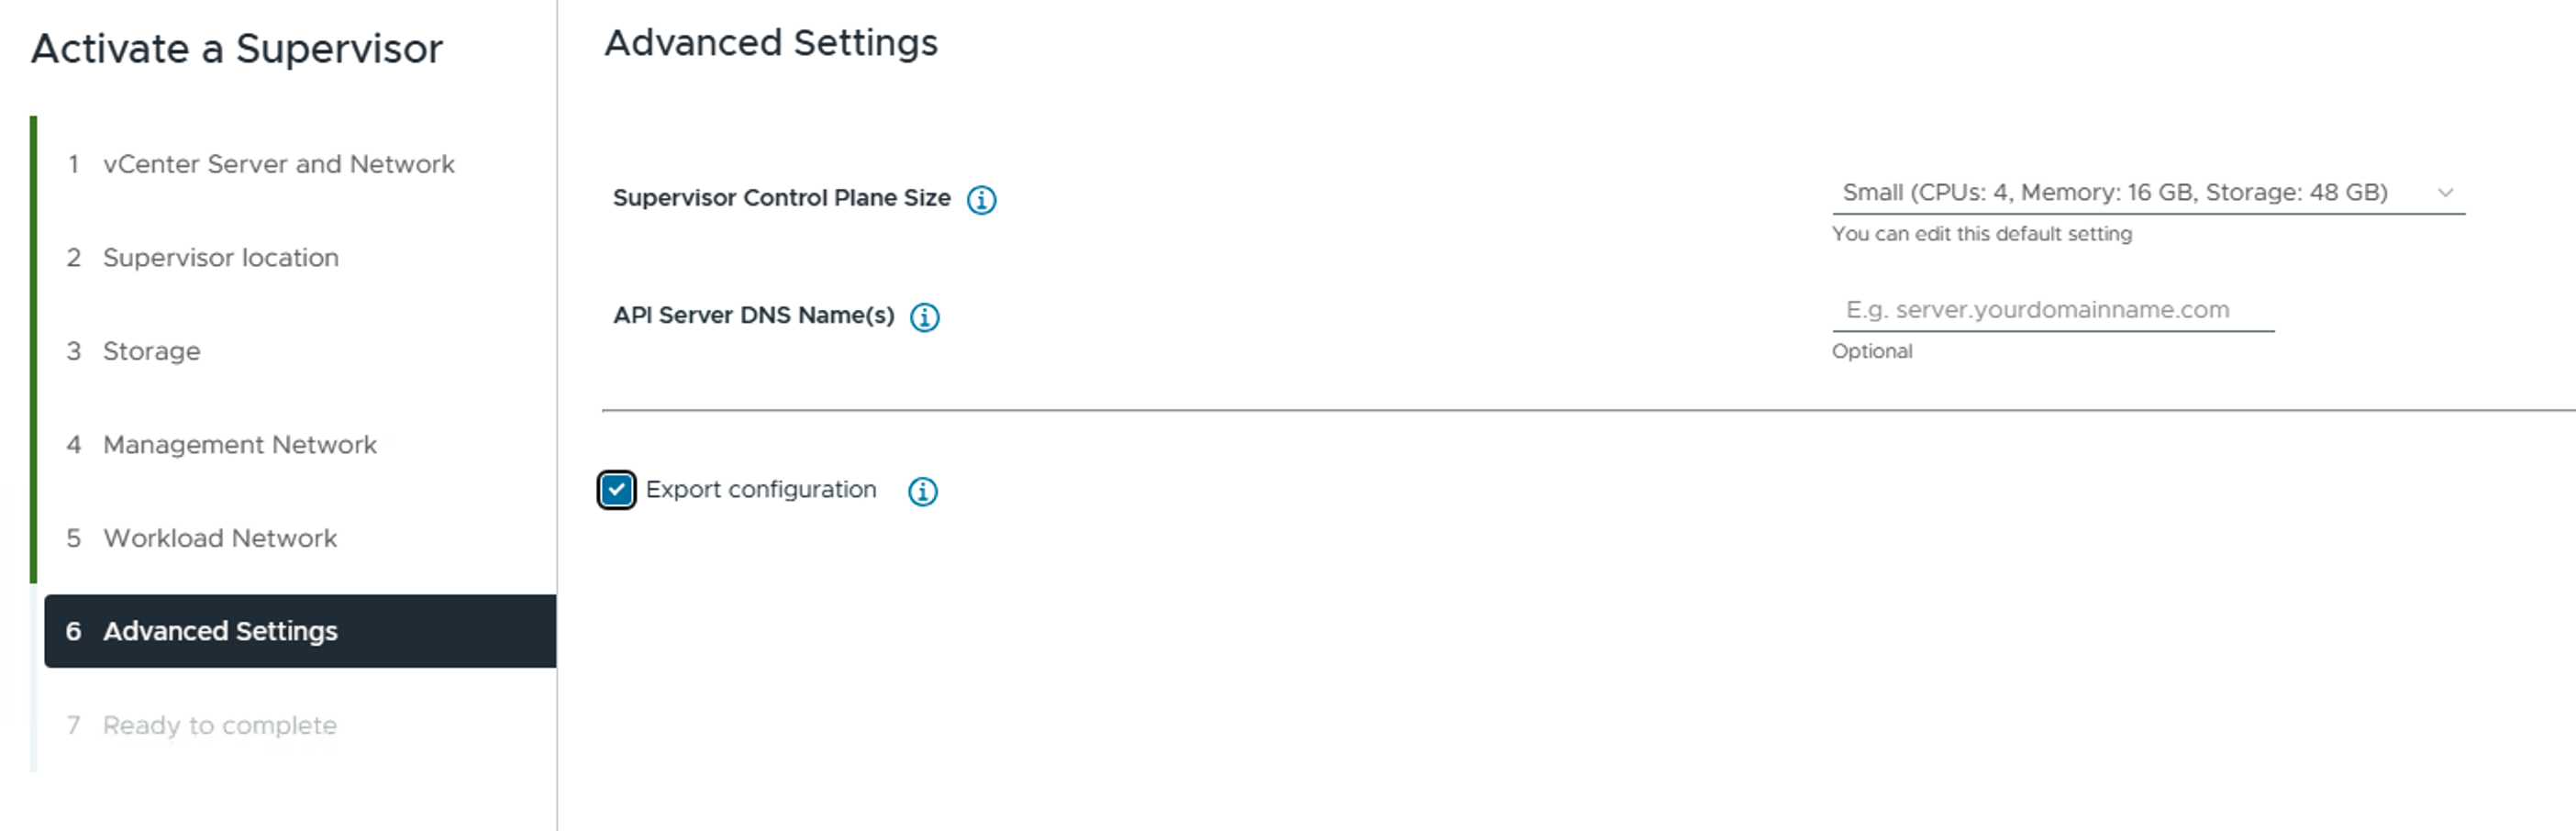2576x831 pixels.
Task: Click into the API Server DNS Name field
Action: click(2053, 310)
